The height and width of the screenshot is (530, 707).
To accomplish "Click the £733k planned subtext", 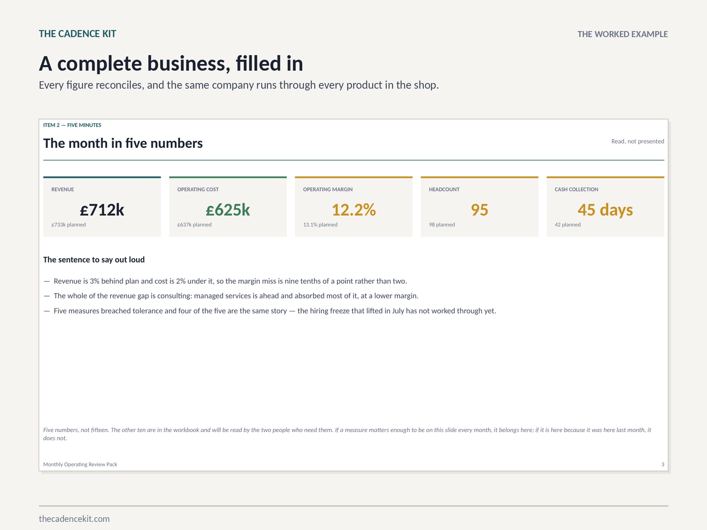I will click(69, 225).
